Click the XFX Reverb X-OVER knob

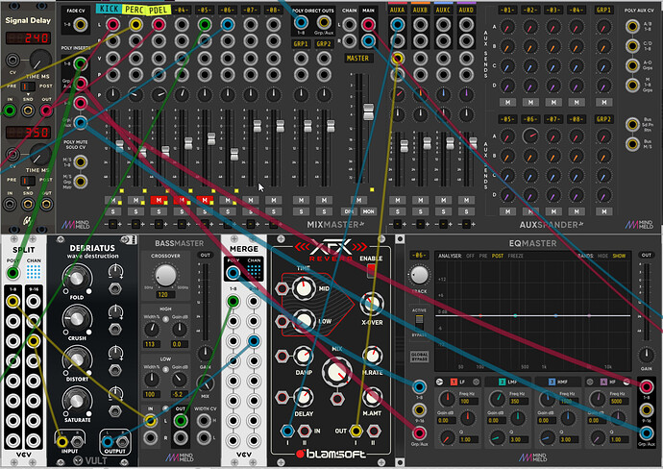[x=372, y=304]
